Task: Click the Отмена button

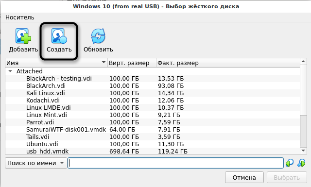Action: click(x=244, y=177)
